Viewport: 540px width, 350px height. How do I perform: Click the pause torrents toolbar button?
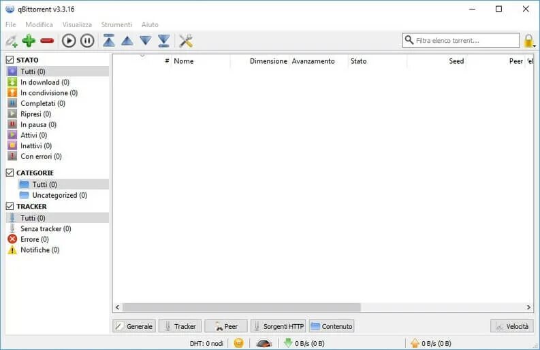87,41
